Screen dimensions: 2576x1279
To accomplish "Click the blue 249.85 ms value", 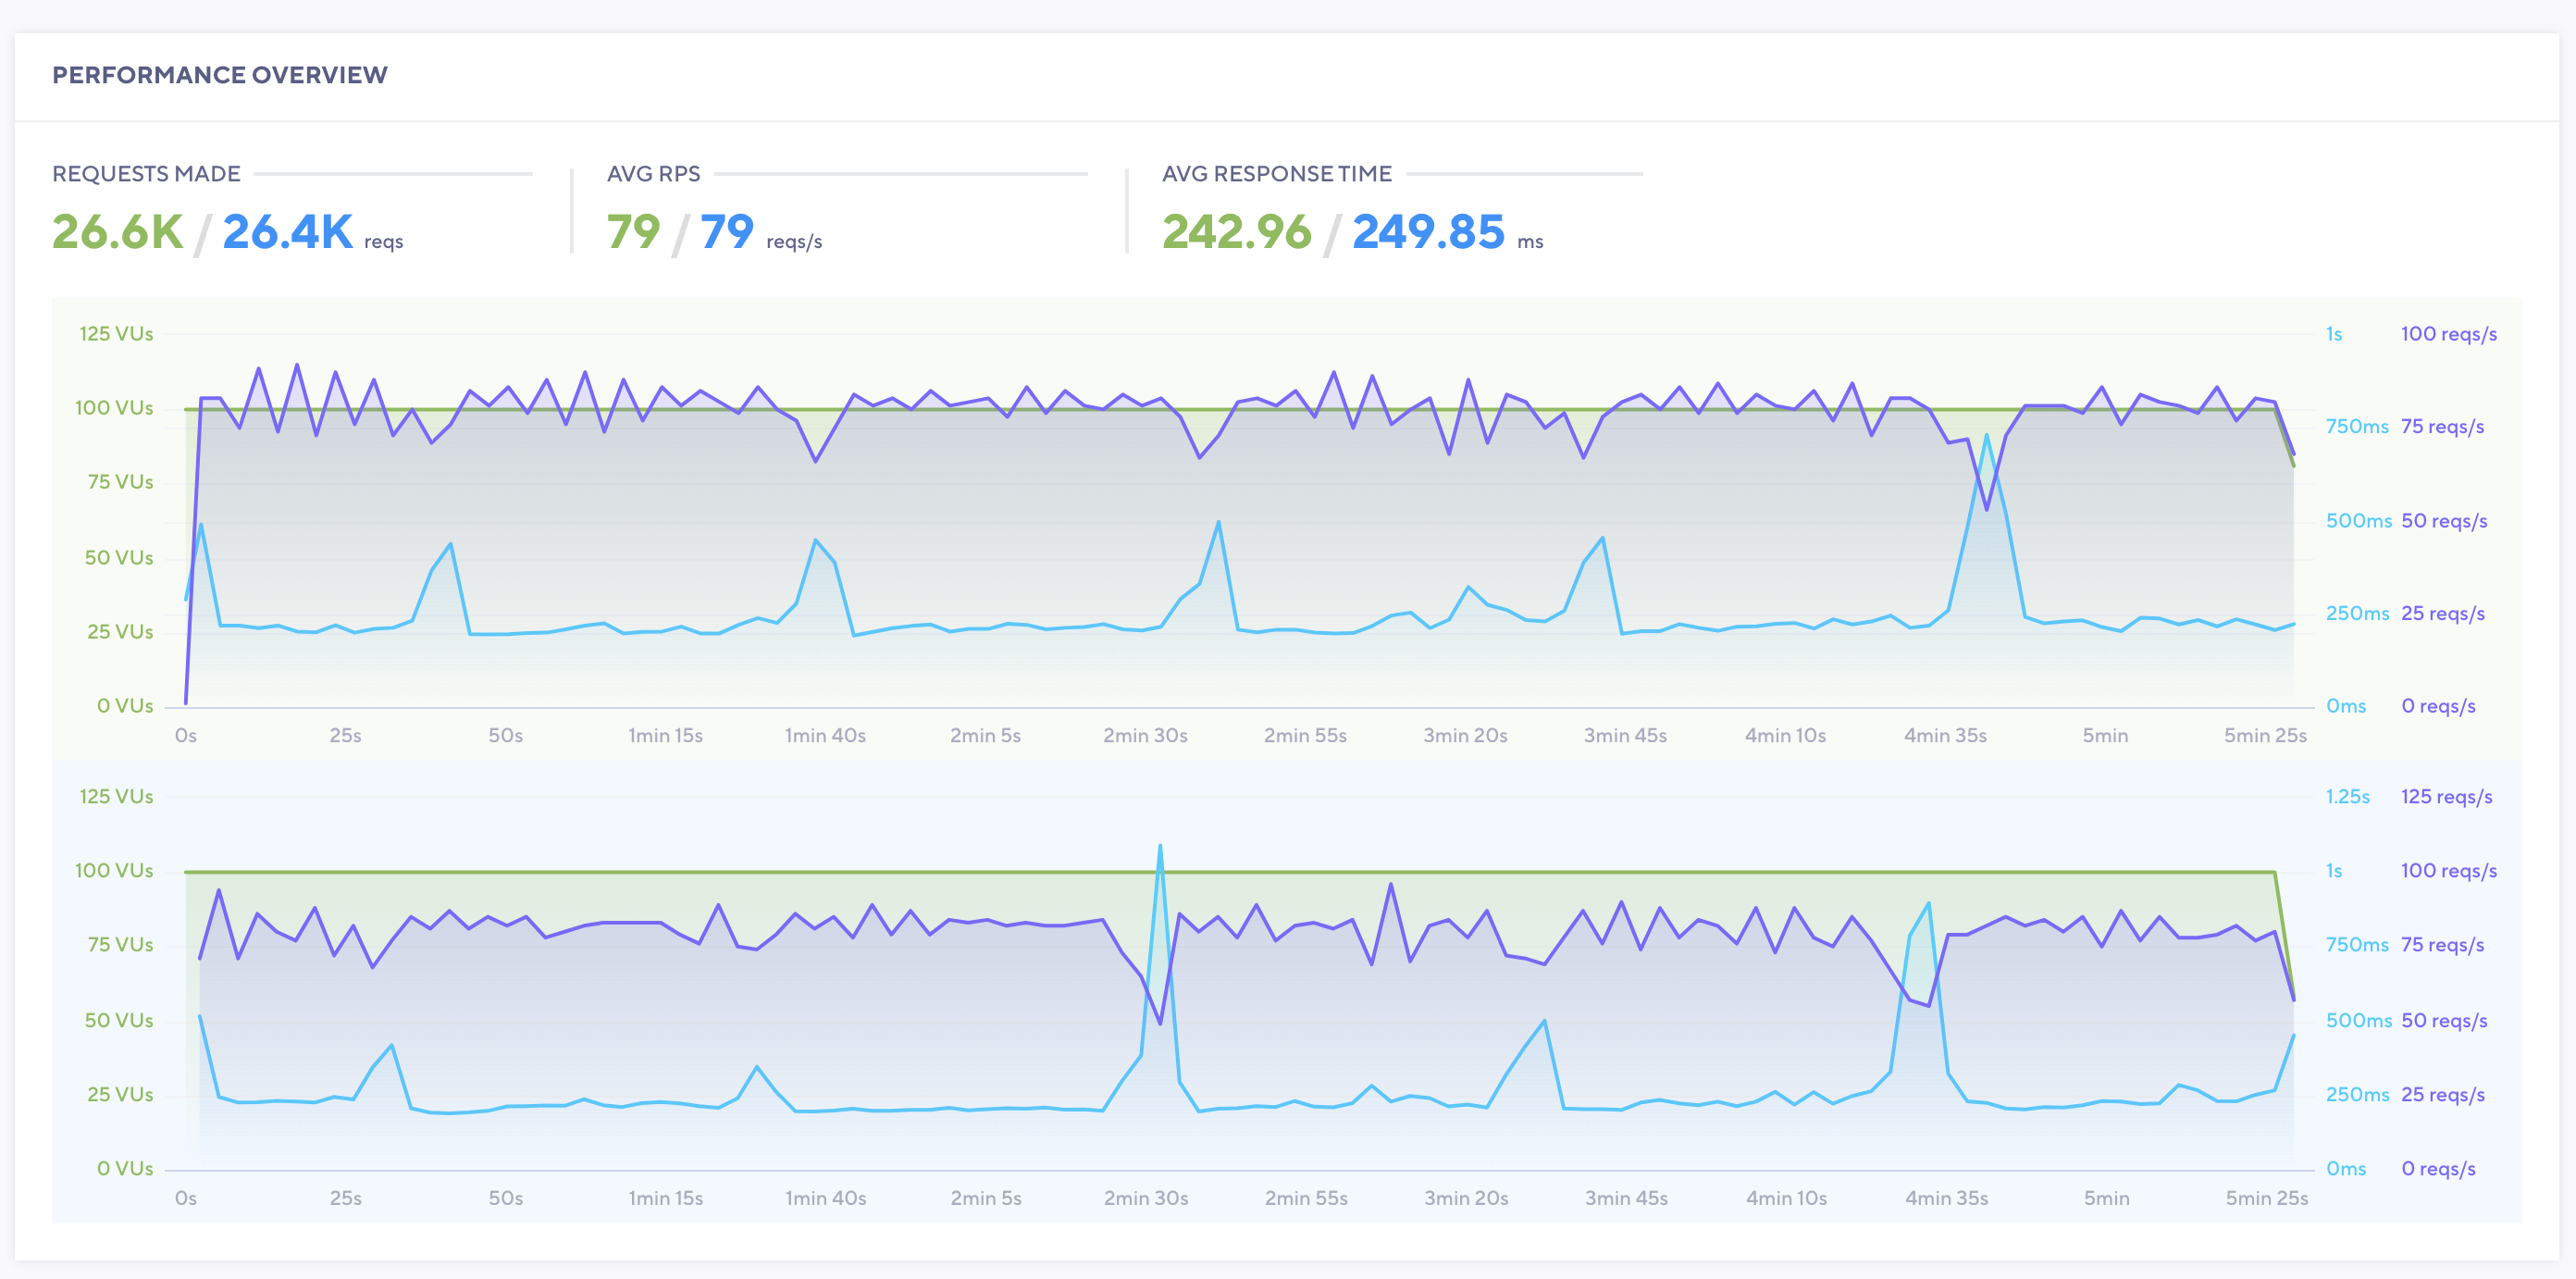I will pos(1427,231).
